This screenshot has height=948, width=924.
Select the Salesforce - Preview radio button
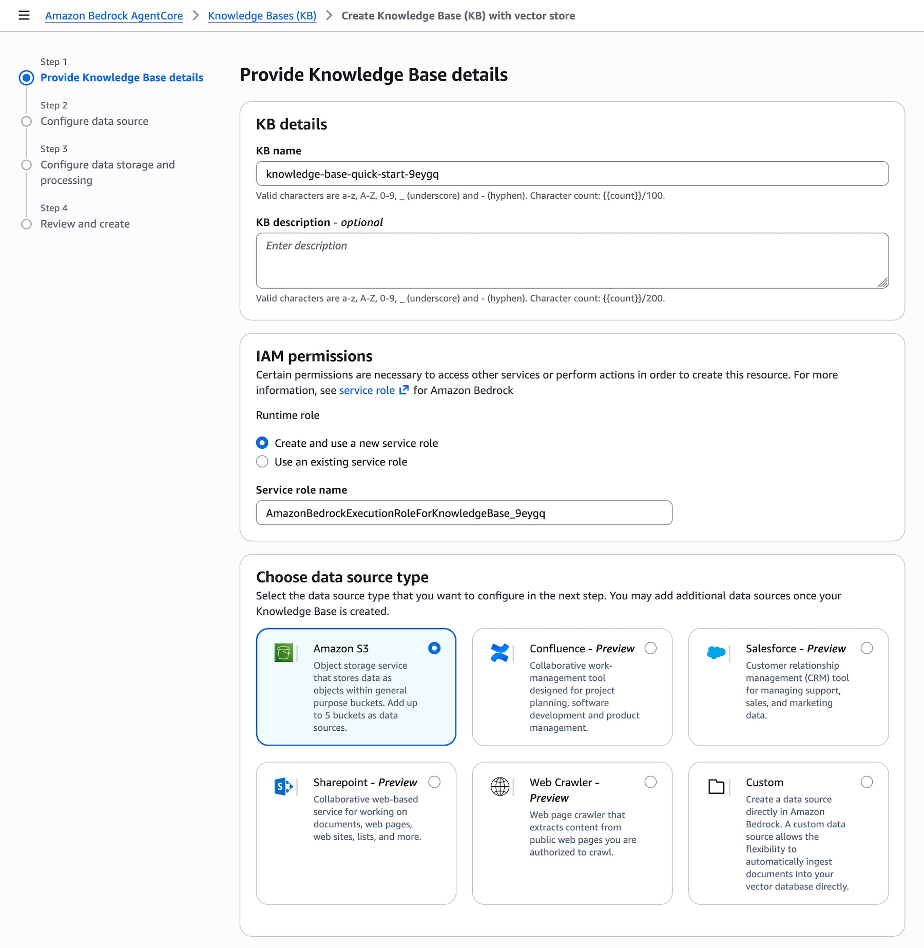pos(867,648)
